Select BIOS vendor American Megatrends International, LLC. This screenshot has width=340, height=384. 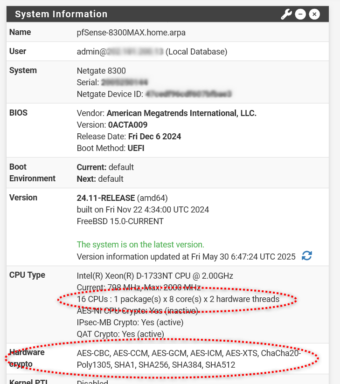point(181,113)
